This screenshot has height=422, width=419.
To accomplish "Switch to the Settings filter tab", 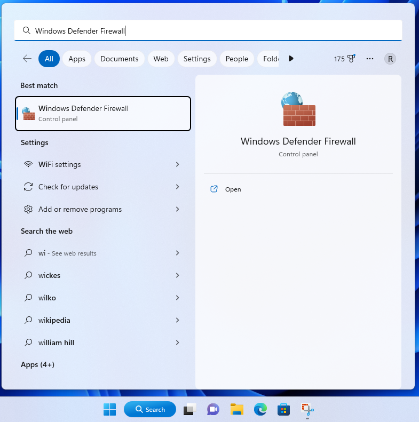I will pos(197,59).
